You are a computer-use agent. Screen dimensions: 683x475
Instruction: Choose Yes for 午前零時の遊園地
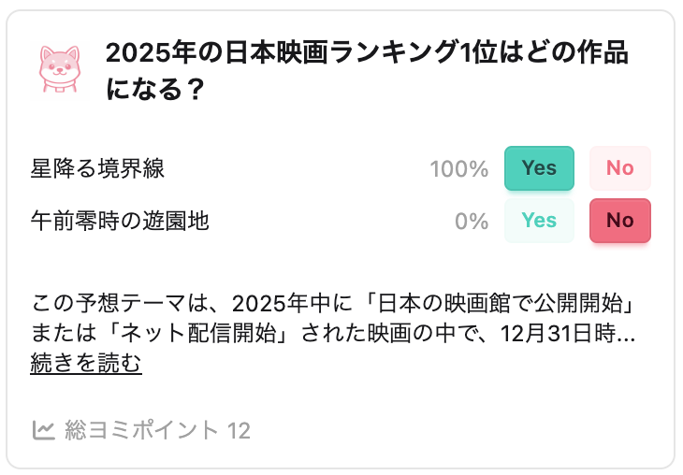[x=539, y=221]
